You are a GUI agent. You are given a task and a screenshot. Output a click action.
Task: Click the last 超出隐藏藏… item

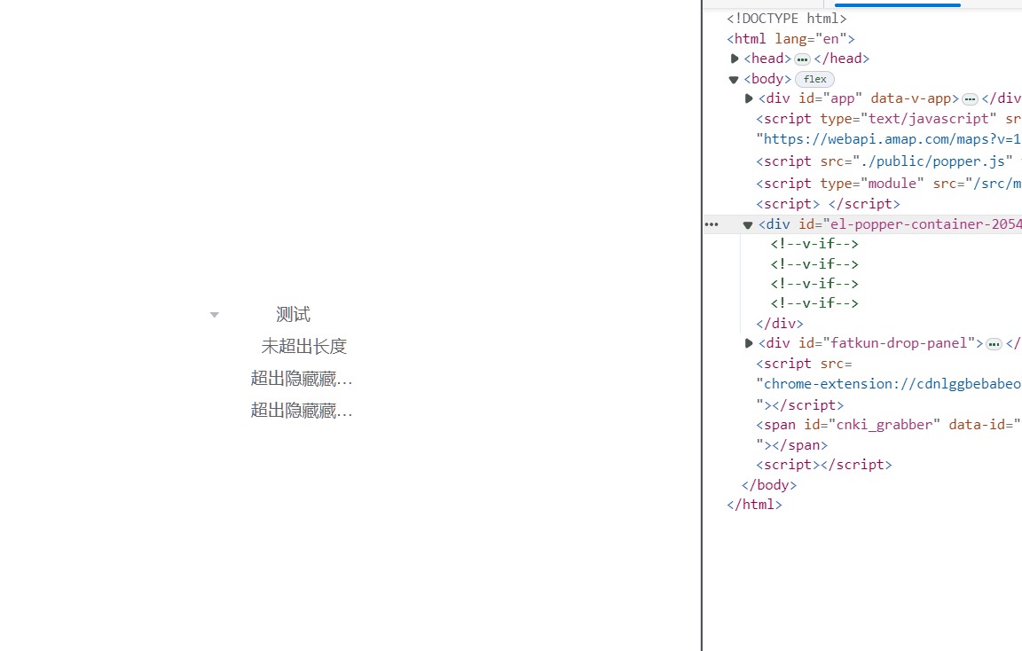click(x=301, y=411)
